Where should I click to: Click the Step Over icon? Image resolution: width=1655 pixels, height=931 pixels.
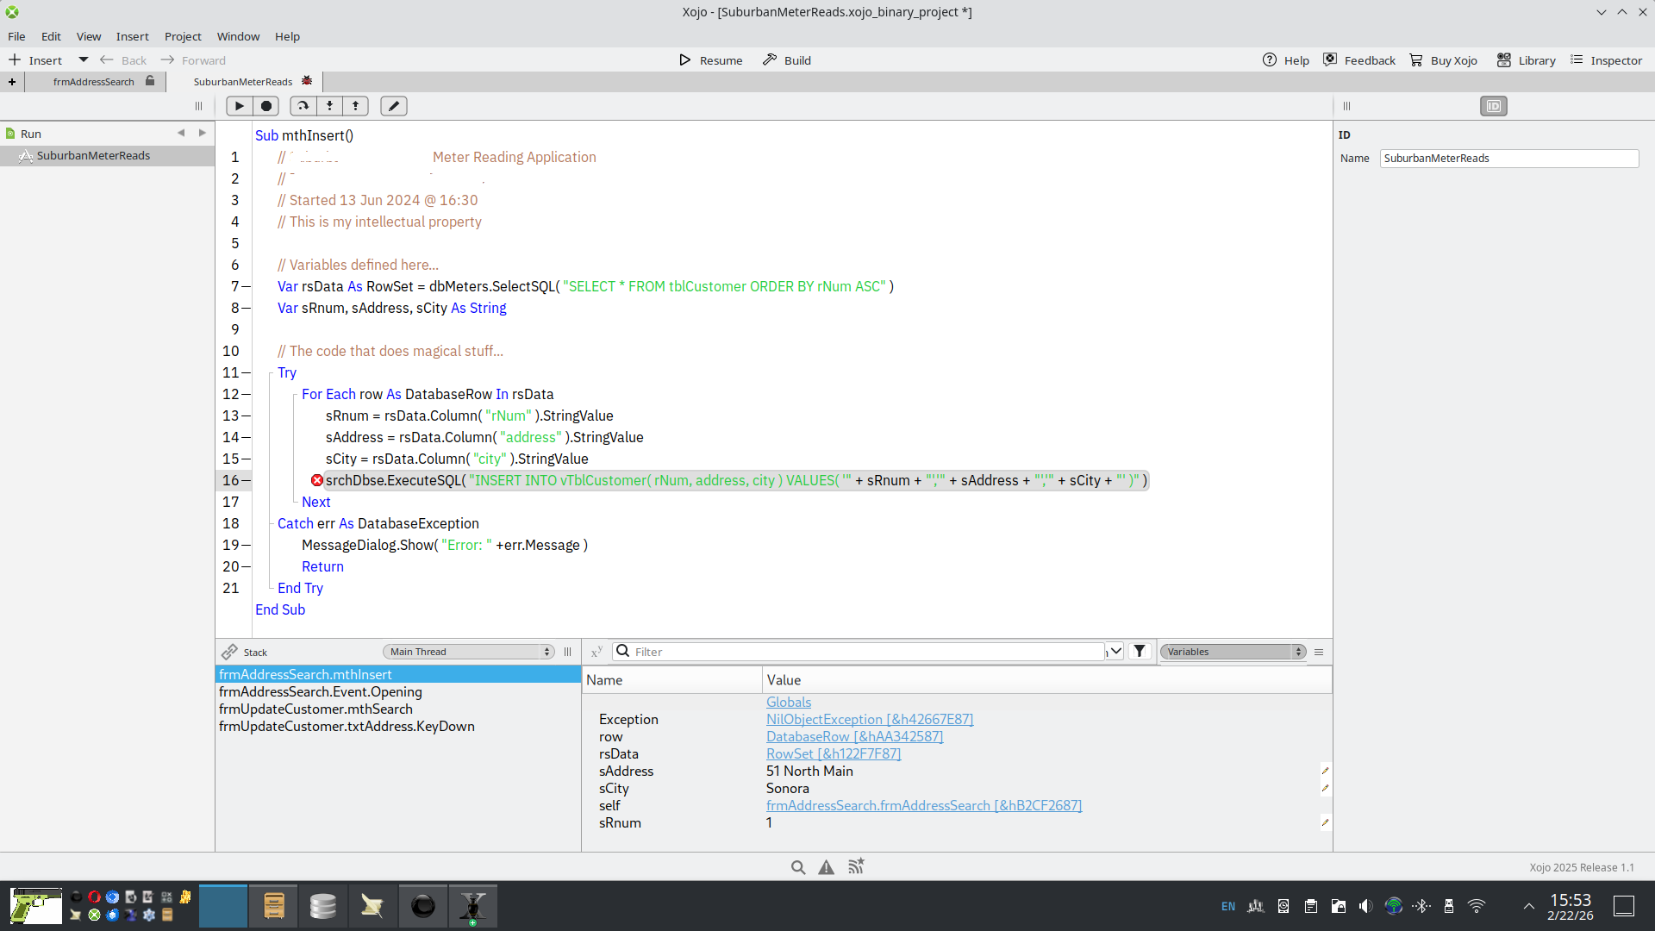click(303, 106)
